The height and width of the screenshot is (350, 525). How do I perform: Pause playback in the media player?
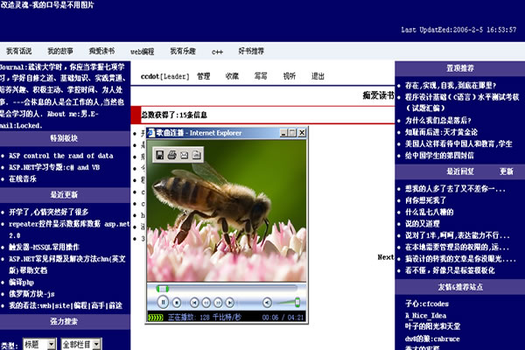point(163,303)
